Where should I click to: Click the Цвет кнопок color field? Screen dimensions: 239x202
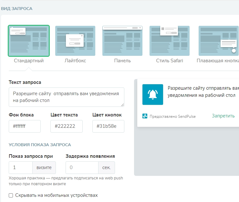[108, 126]
